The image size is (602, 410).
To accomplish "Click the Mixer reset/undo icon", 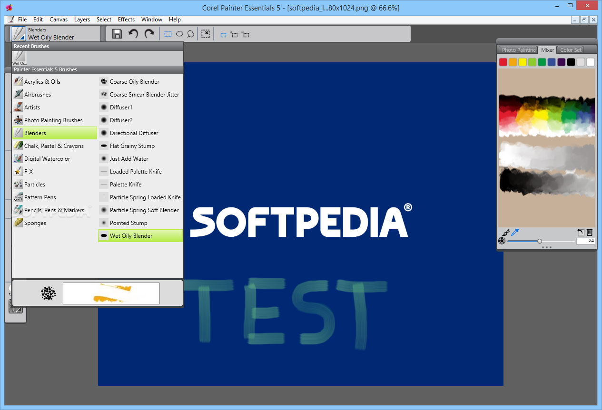I will [x=581, y=233].
